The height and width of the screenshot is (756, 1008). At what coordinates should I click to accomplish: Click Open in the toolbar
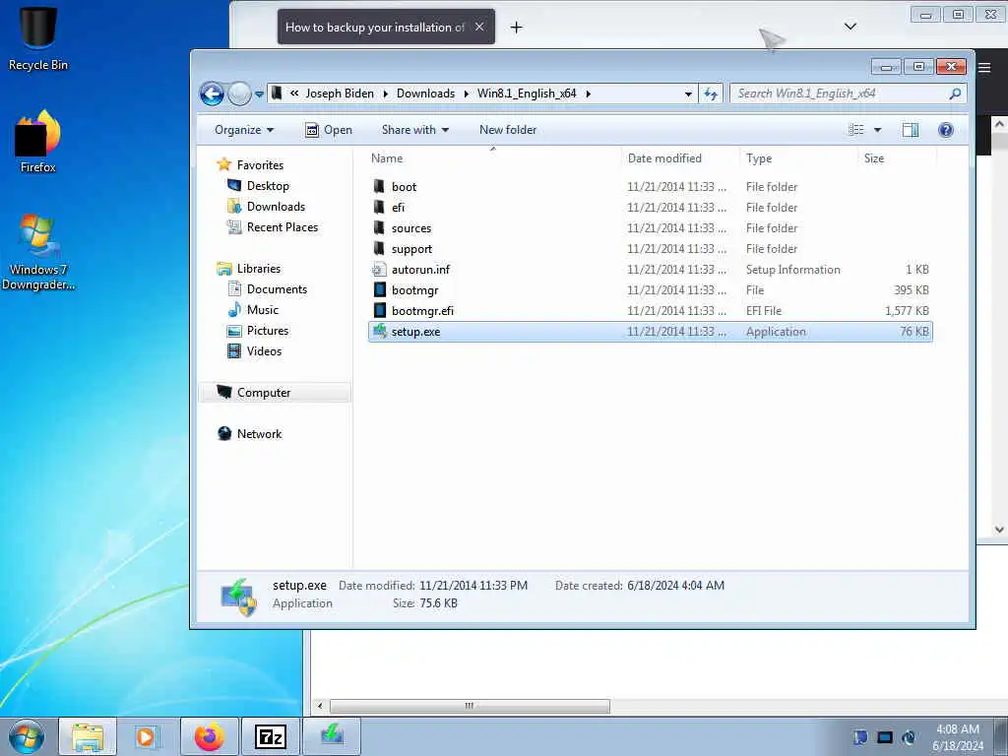[x=329, y=130]
